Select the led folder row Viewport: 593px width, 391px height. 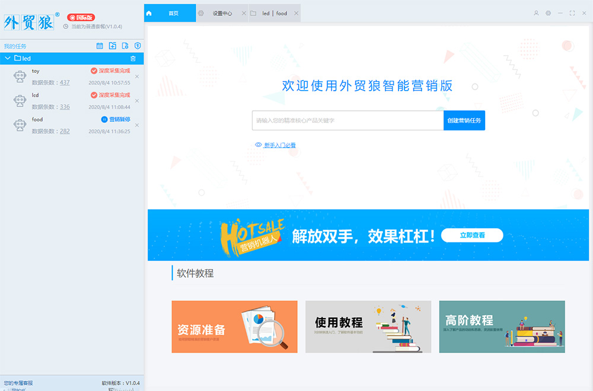click(72, 58)
